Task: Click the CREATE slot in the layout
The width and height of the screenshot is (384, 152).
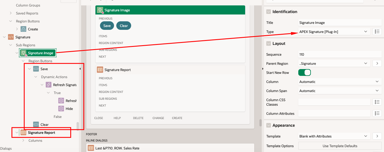Action: tap(177, 118)
